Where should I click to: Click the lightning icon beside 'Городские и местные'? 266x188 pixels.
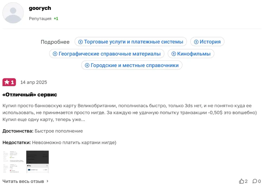87,65
